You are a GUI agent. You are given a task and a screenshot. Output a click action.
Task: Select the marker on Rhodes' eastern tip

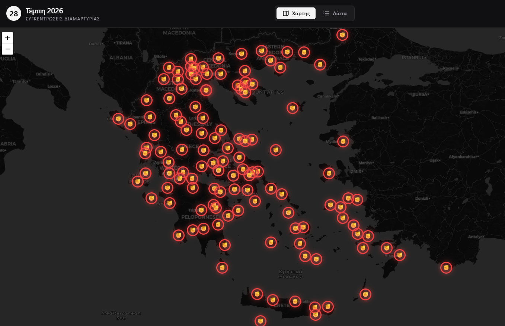click(399, 255)
